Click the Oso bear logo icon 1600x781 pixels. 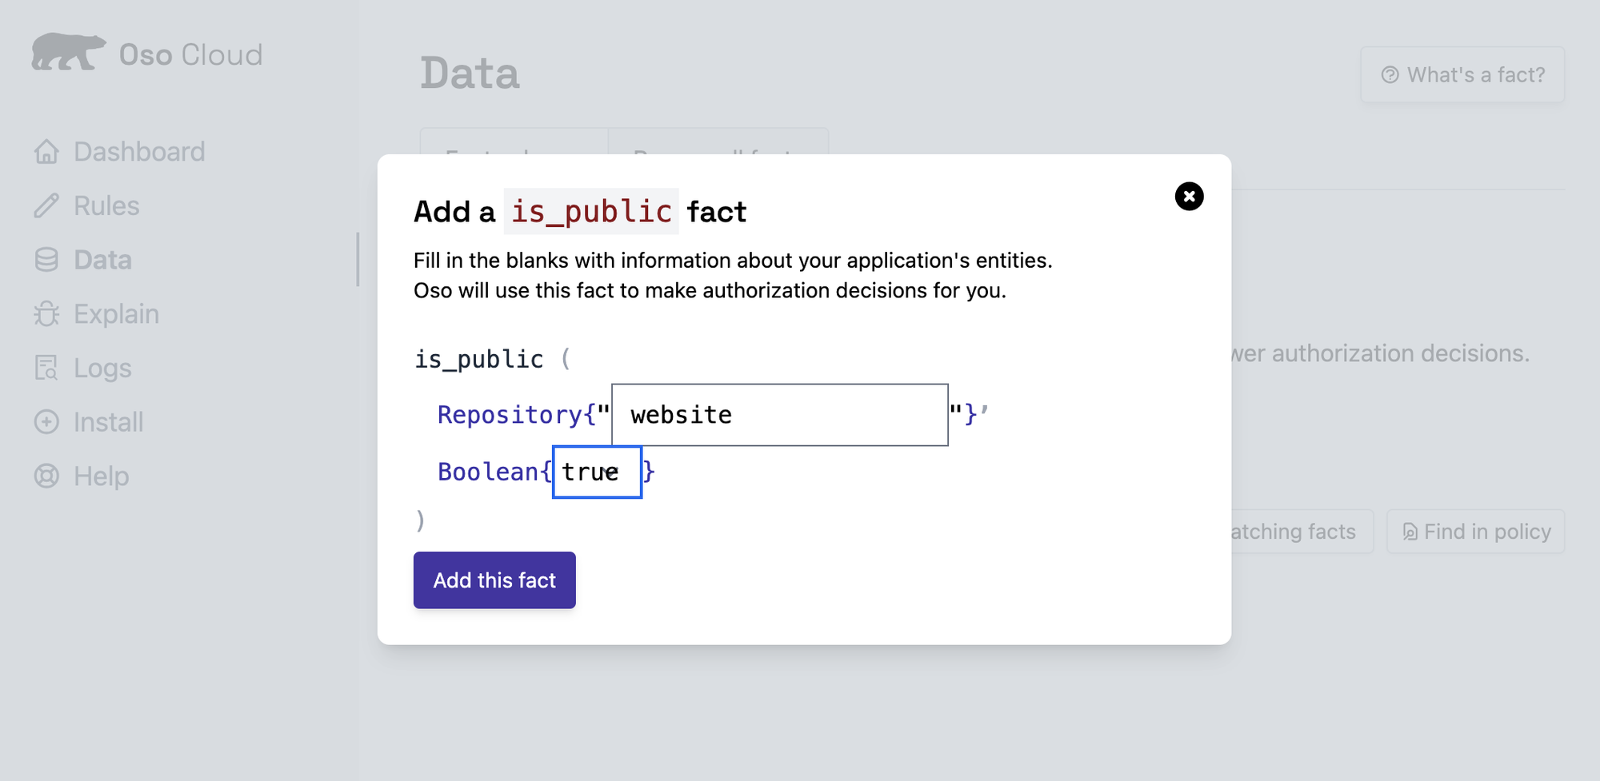click(x=67, y=53)
